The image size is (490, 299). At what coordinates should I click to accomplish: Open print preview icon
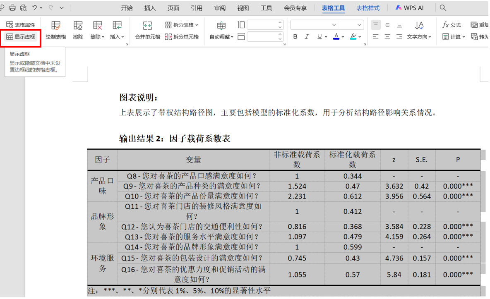[24, 8]
